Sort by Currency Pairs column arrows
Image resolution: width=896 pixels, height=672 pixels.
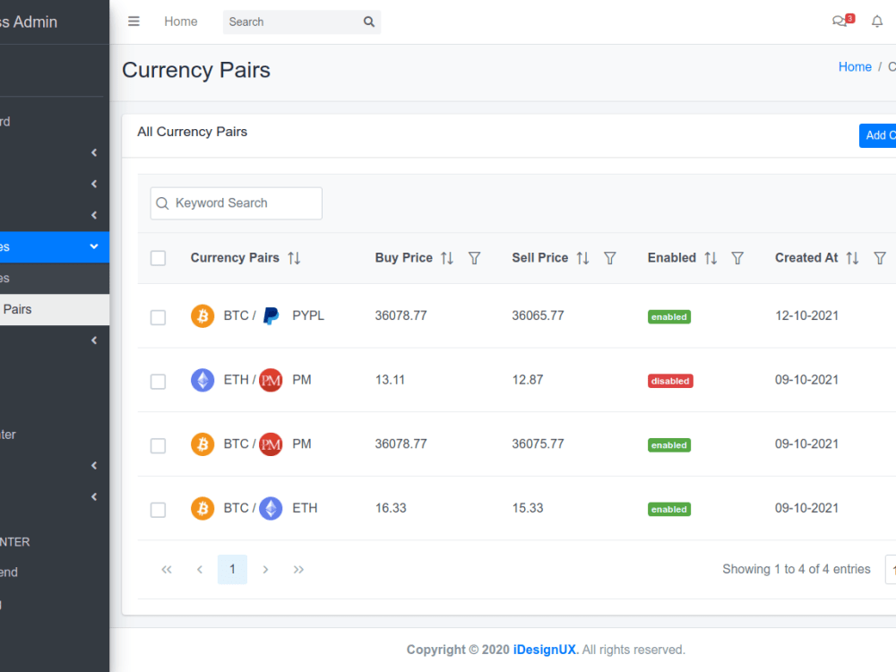pyautogui.click(x=294, y=258)
